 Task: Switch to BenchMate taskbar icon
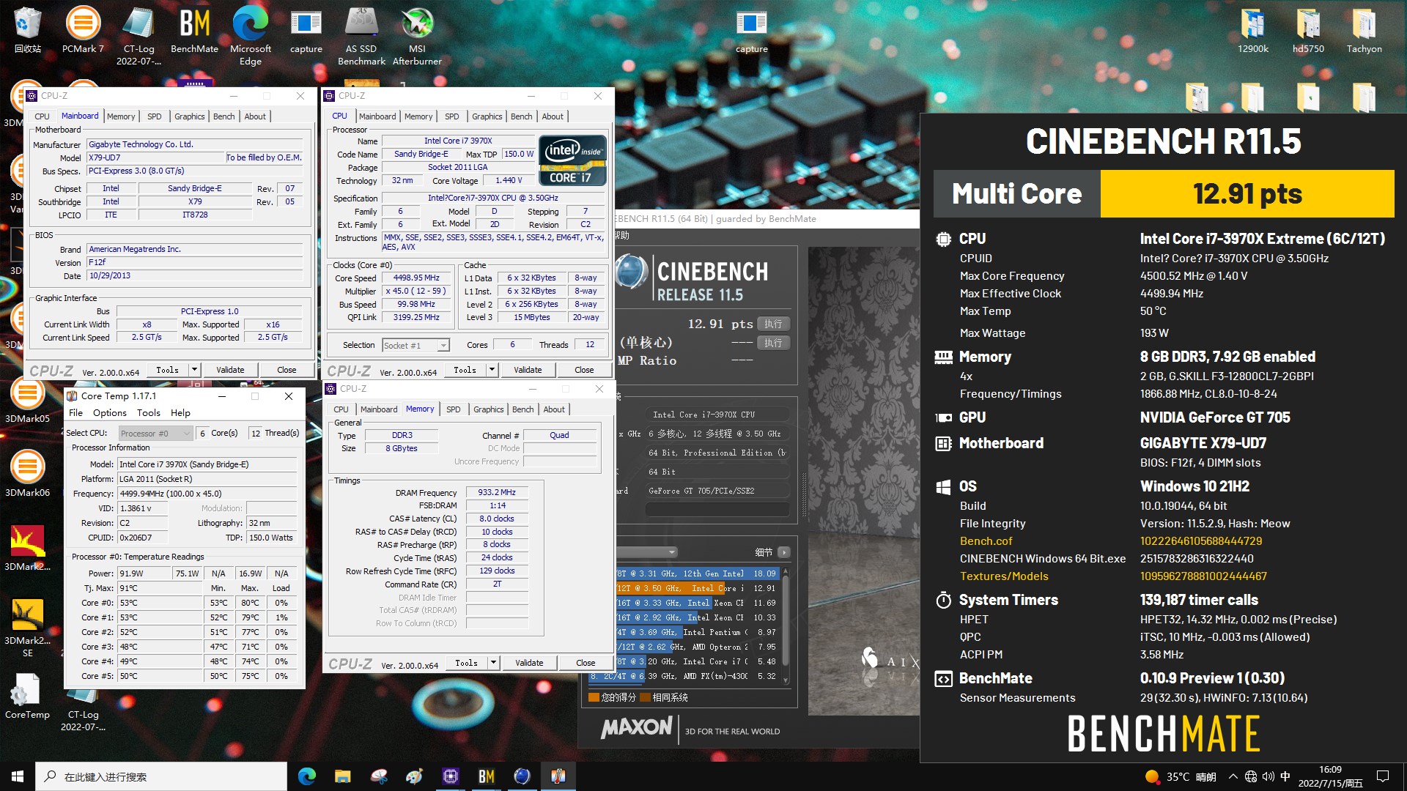[x=487, y=776]
